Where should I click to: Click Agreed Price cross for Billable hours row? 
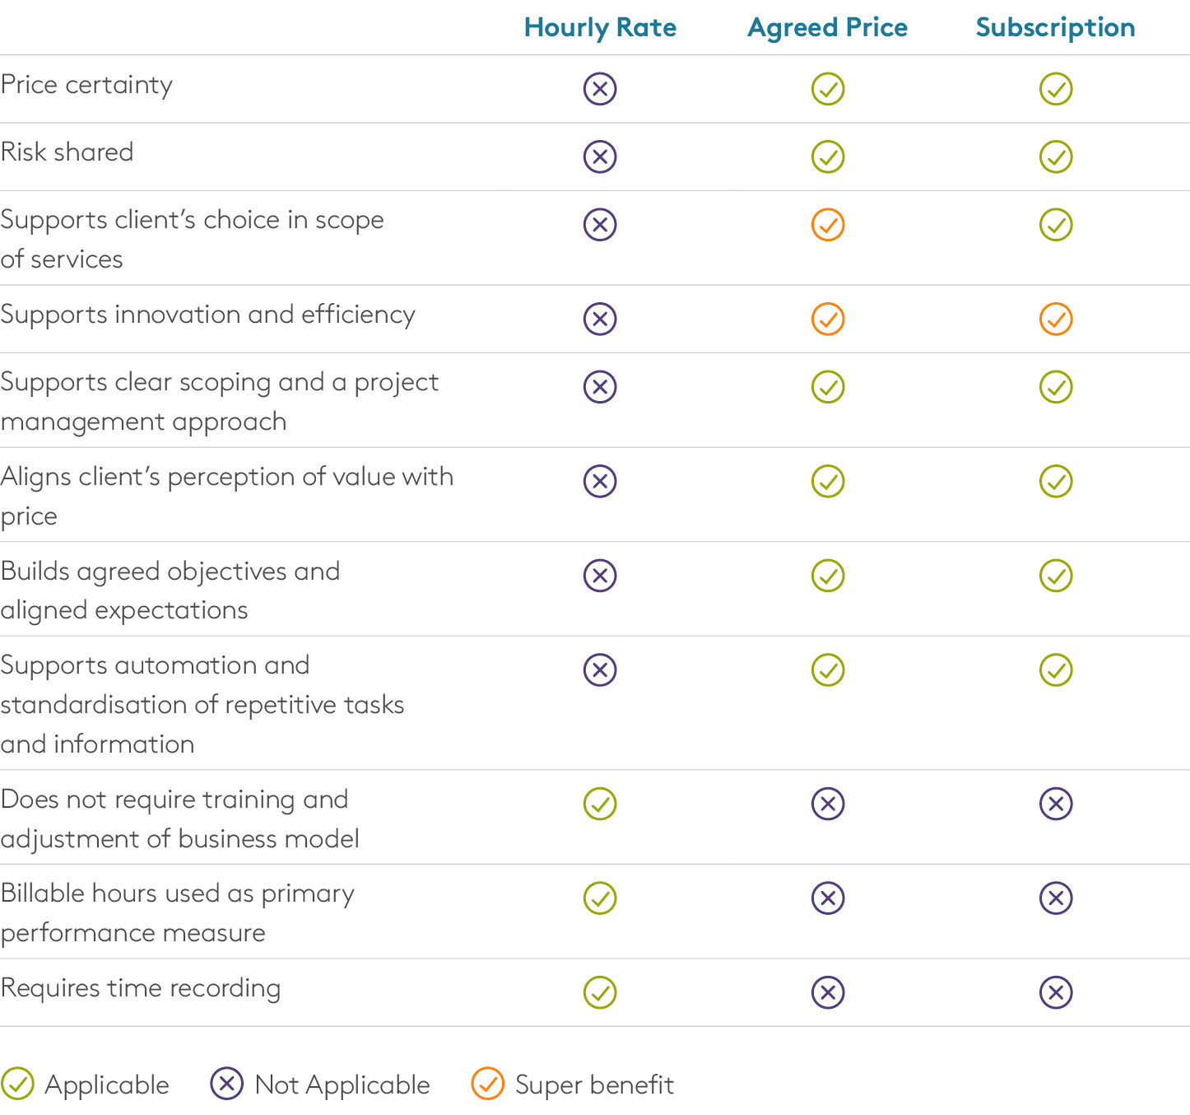tap(828, 898)
